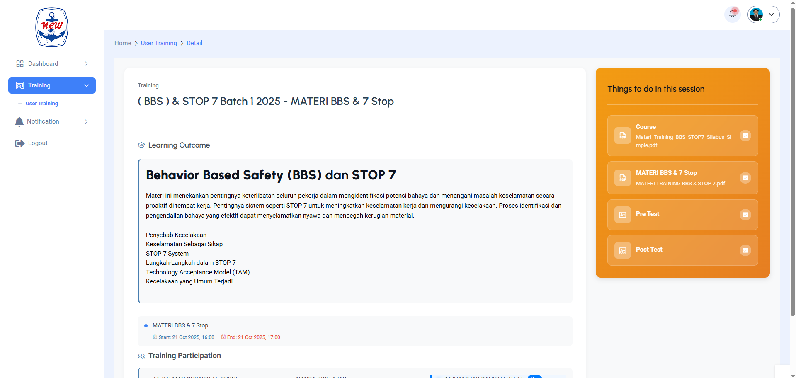The width and height of the screenshot is (796, 378).
Task: Click the 'Kecelakaan yang Umum Terjadi' line
Action: (x=189, y=281)
